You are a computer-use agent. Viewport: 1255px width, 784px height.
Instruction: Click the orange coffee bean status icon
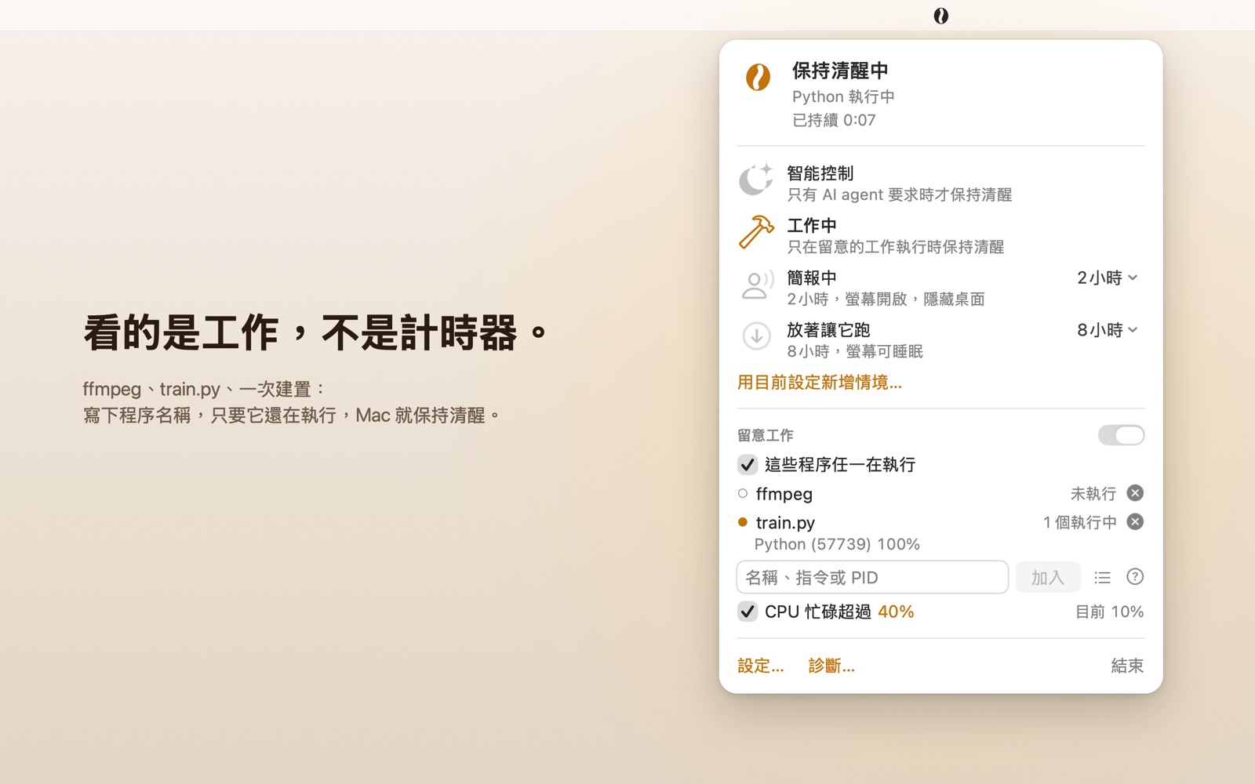point(758,77)
